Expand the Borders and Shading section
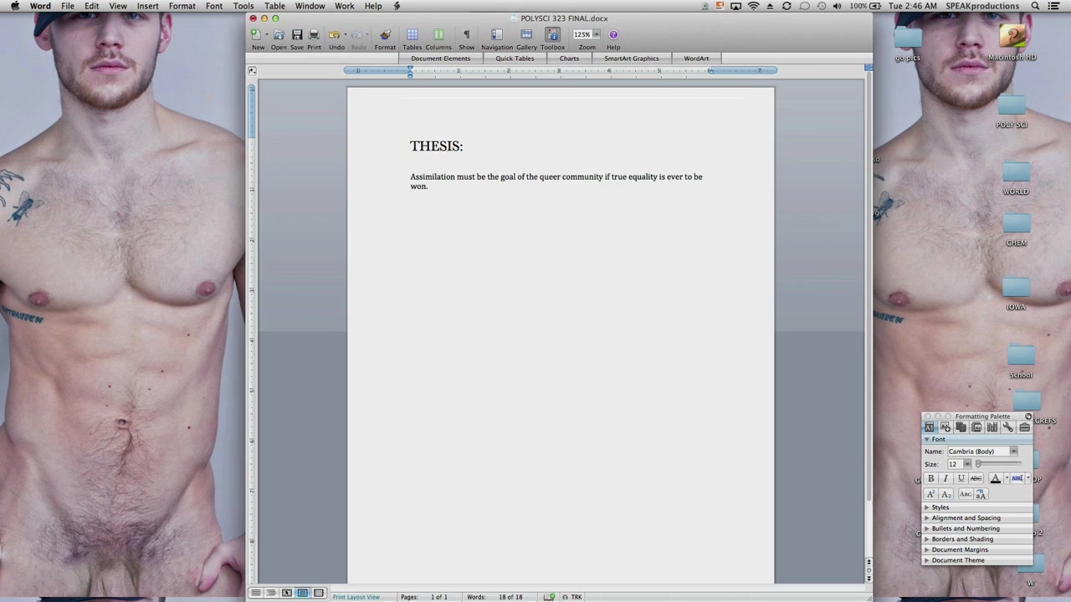Viewport: 1071px width, 602px height. (962, 539)
